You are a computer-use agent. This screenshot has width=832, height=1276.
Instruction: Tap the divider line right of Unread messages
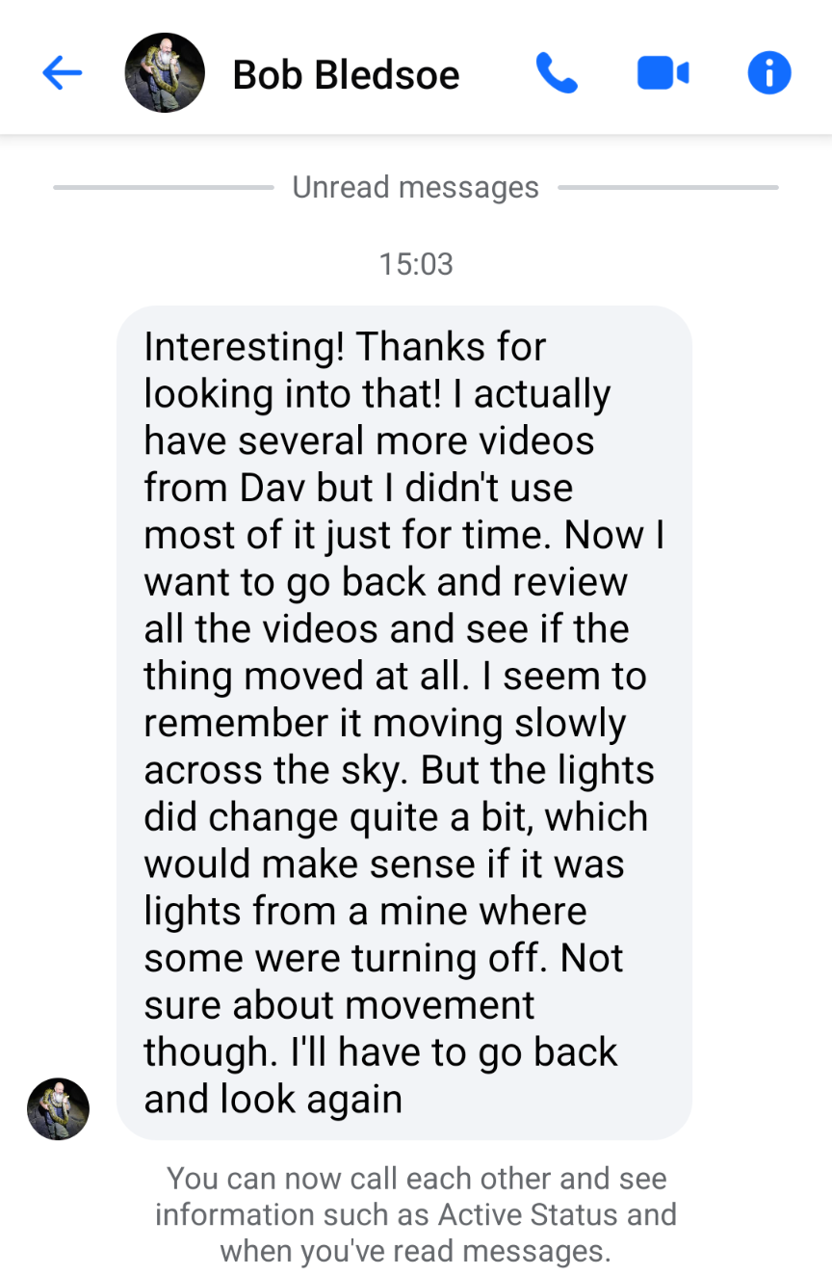coord(668,187)
